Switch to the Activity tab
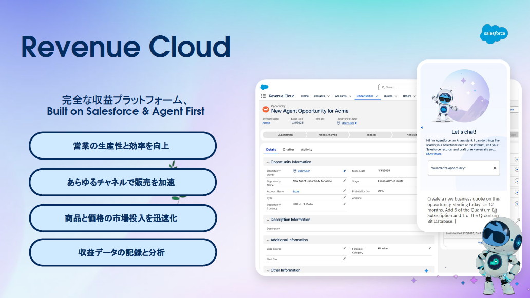Screen dimensions: 530x298 coord(307,149)
